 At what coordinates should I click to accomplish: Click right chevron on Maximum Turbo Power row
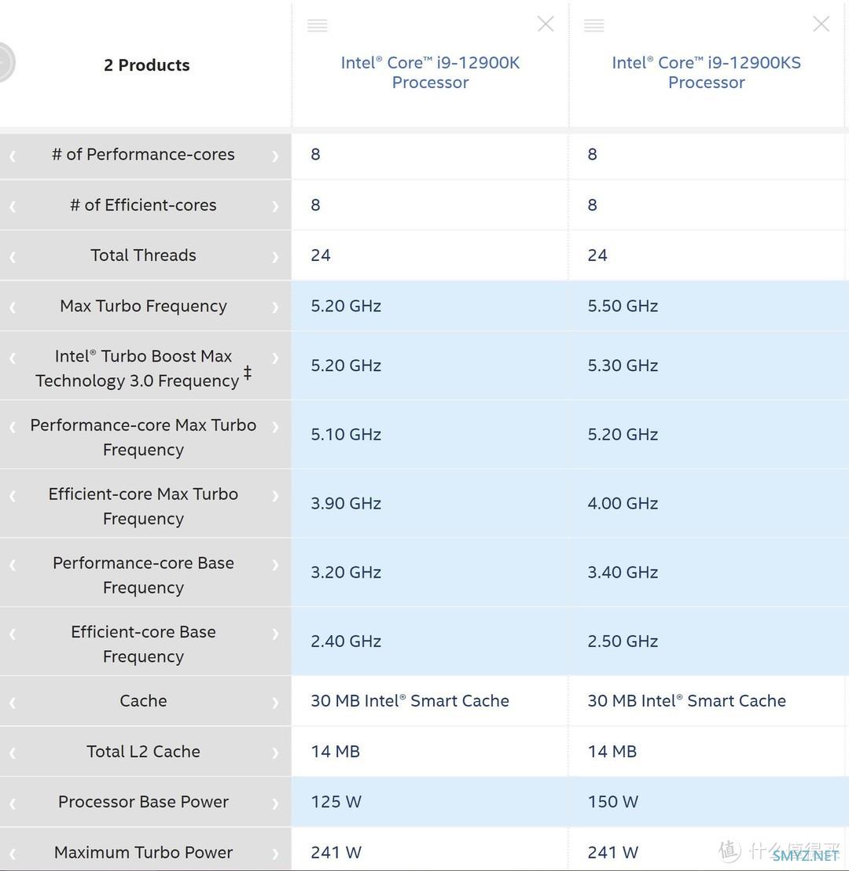(275, 854)
